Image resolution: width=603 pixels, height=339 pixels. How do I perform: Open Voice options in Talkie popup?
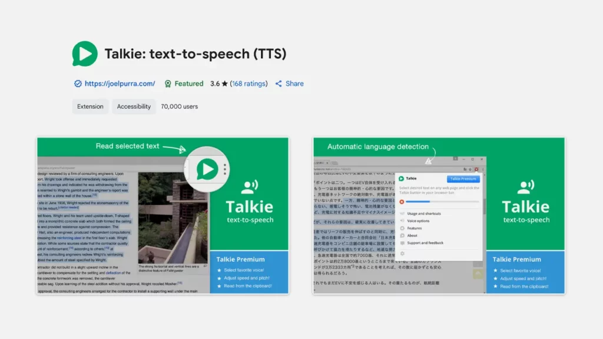click(x=418, y=221)
